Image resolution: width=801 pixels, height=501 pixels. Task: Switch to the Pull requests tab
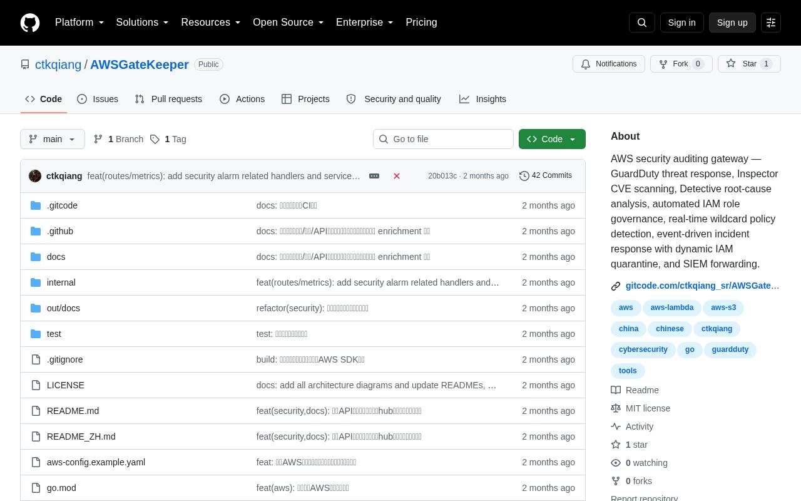(x=168, y=99)
